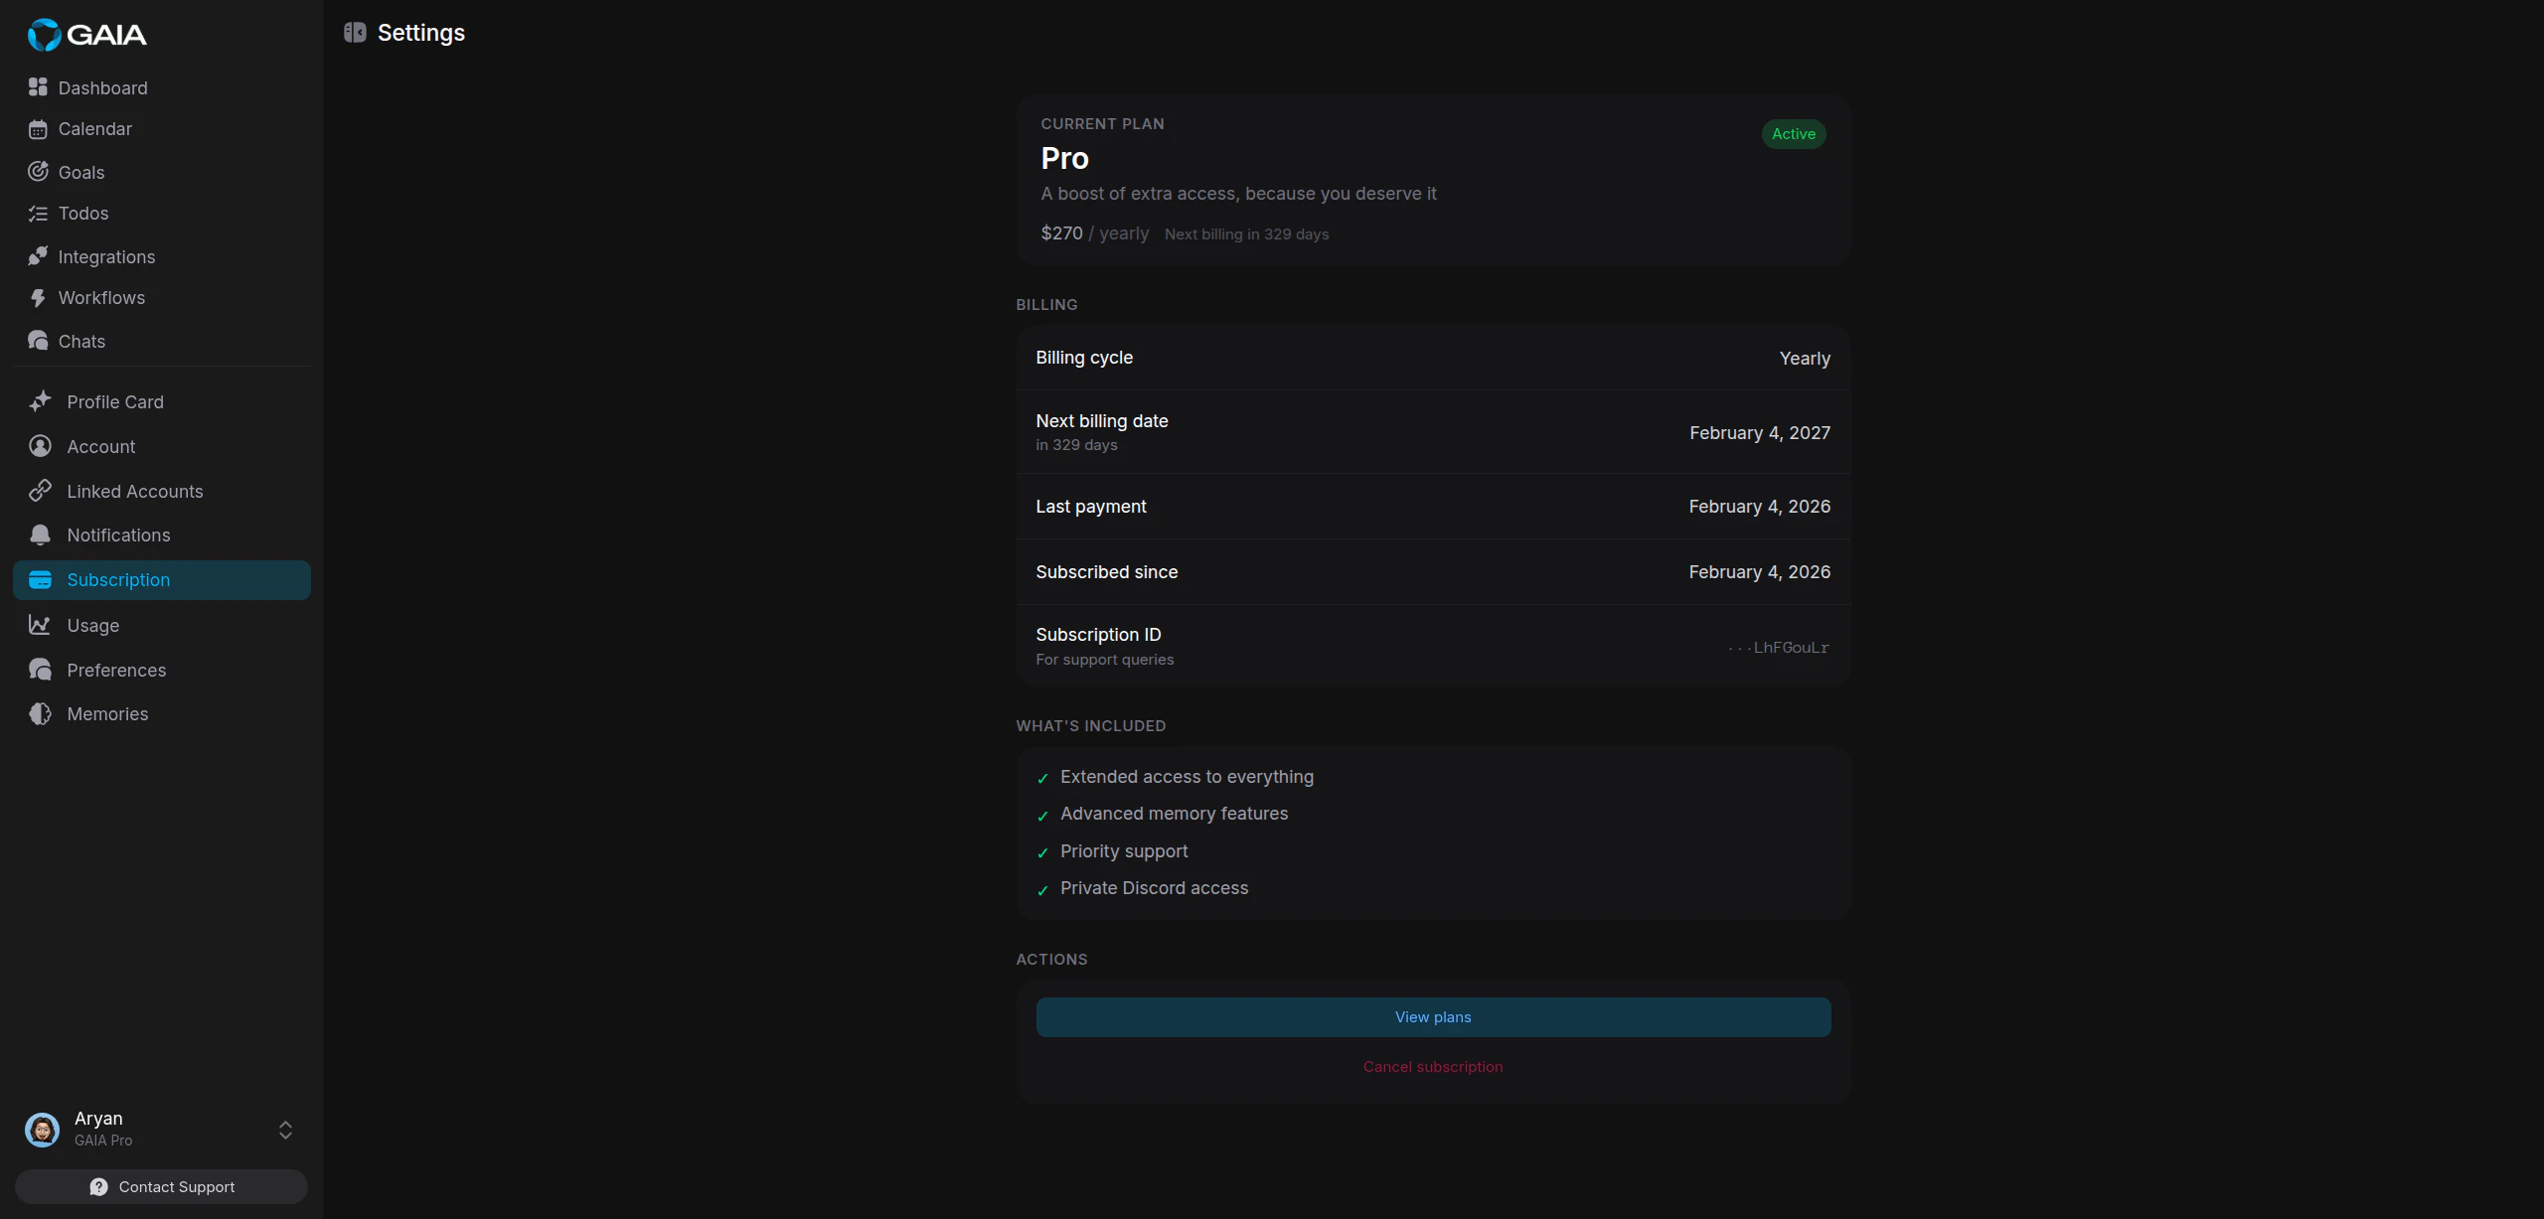
Task: Select the Workflows lightning icon
Action: click(39, 297)
